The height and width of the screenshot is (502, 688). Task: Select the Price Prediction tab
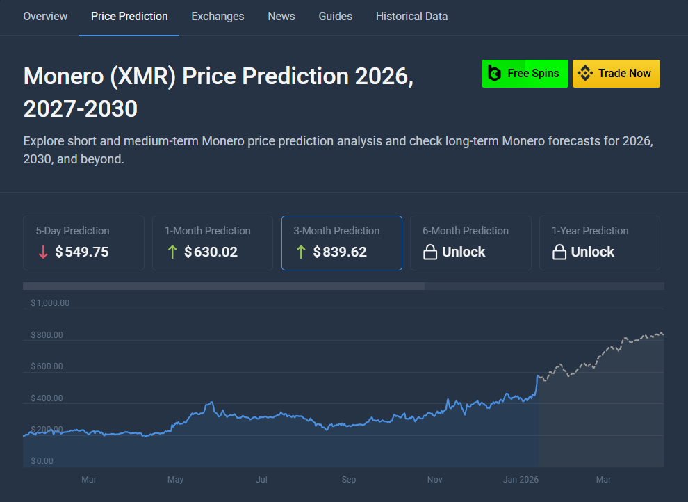[x=129, y=16]
